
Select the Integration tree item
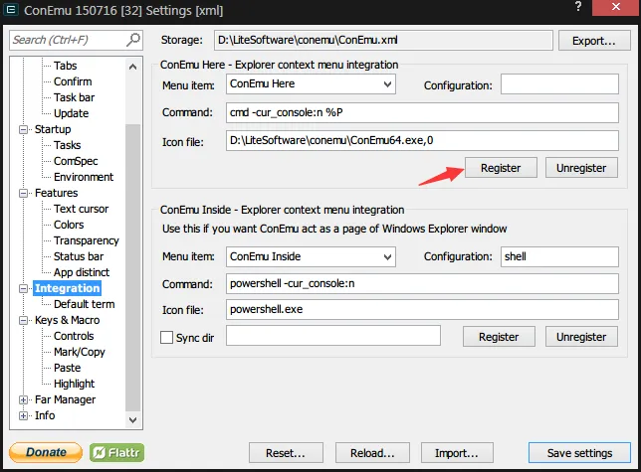[67, 288]
